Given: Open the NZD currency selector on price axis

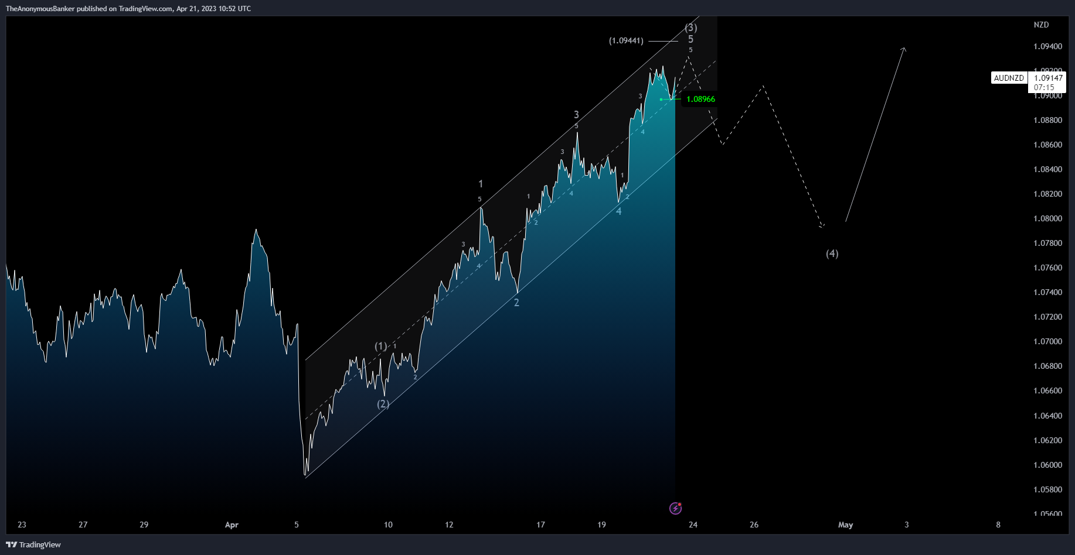Looking at the screenshot, I should click(x=1041, y=25).
